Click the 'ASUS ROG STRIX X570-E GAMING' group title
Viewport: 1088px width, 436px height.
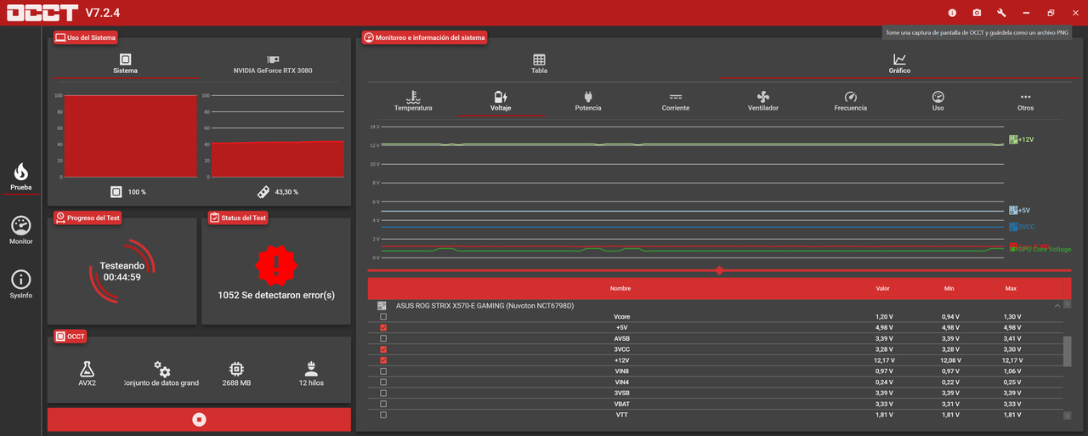[484, 305]
